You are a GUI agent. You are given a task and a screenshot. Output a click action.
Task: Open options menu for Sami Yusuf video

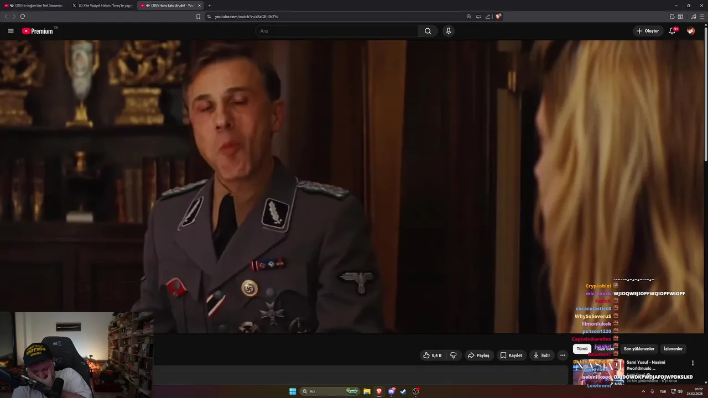click(693, 363)
